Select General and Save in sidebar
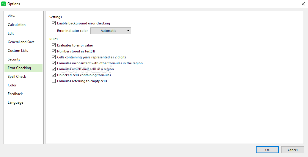The width and height of the screenshot is (308, 157). (23, 42)
